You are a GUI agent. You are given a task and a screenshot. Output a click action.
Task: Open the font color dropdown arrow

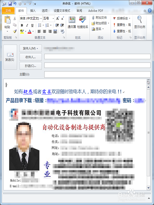coord(33,31)
